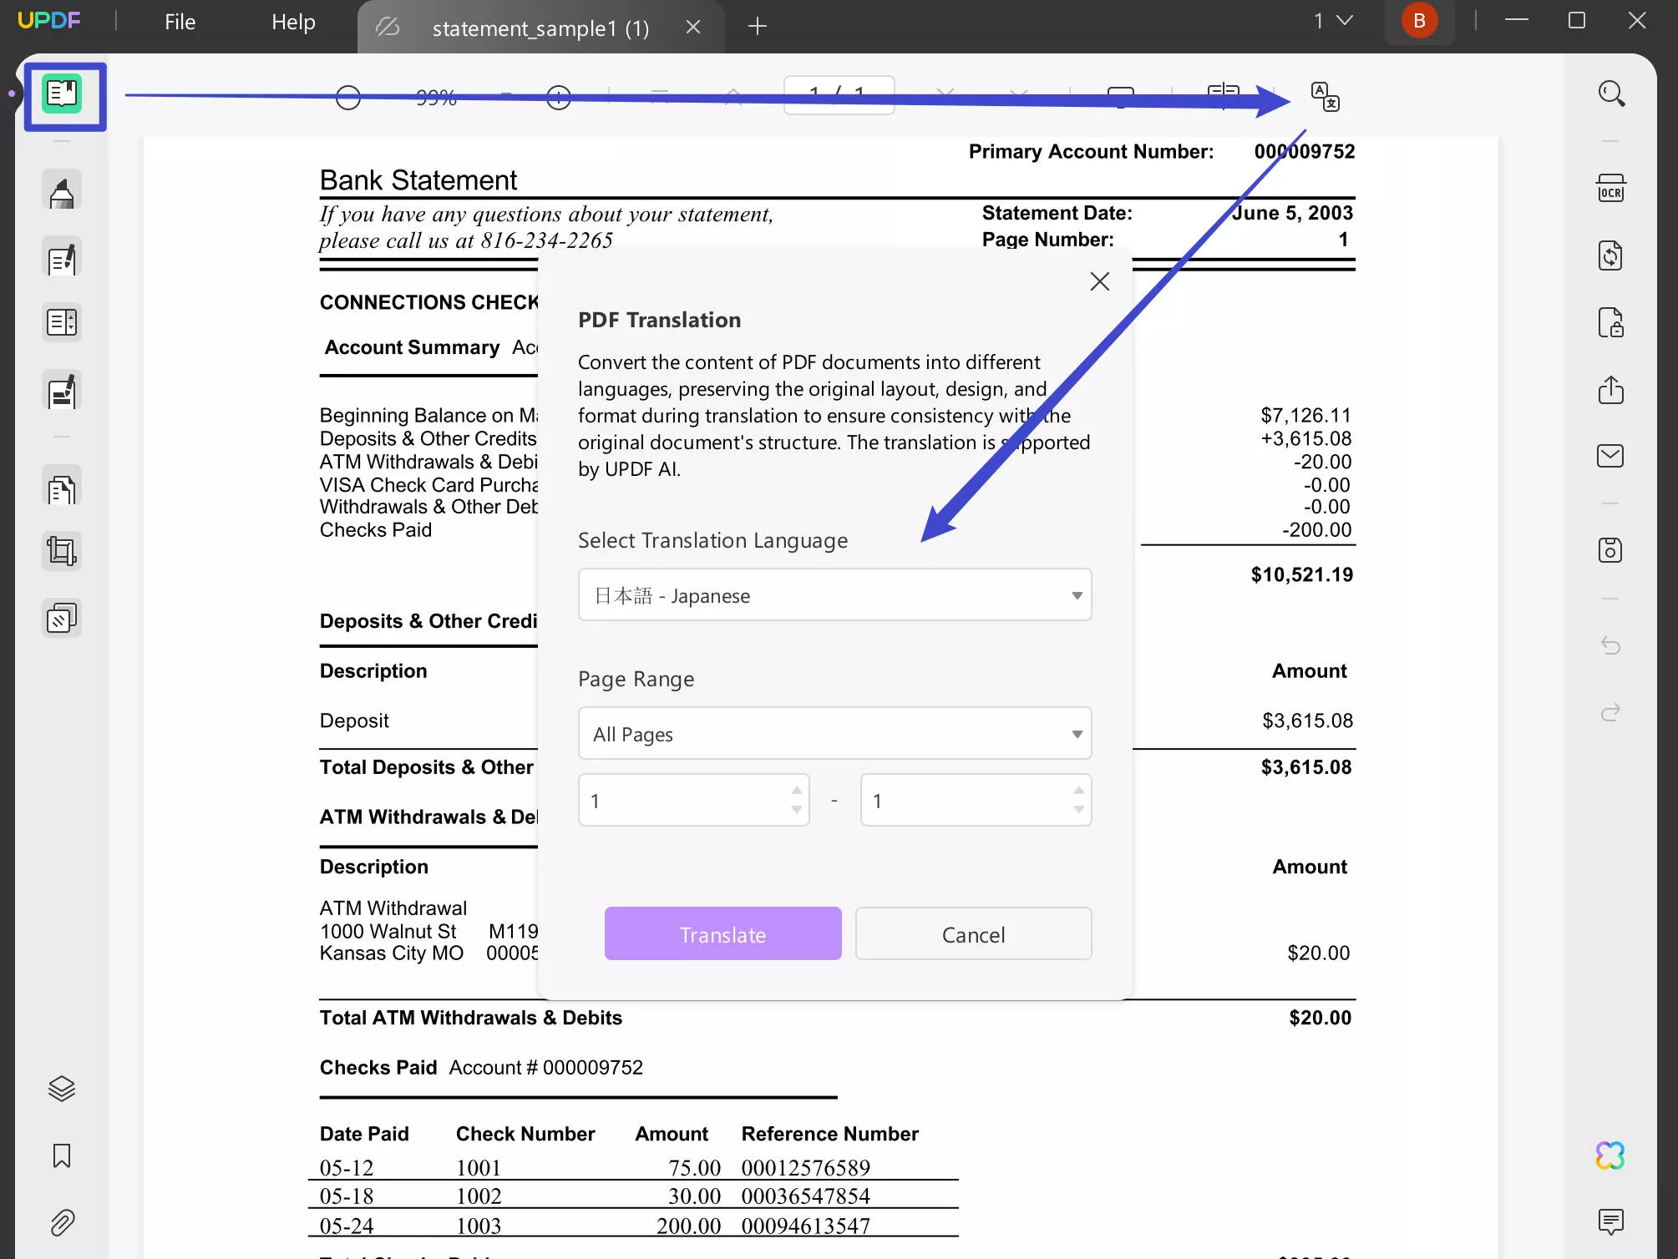The height and width of the screenshot is (1259, 1678).
Task: Click Total ATM Withdrawals & Debits text
Action: point(471,1019)
